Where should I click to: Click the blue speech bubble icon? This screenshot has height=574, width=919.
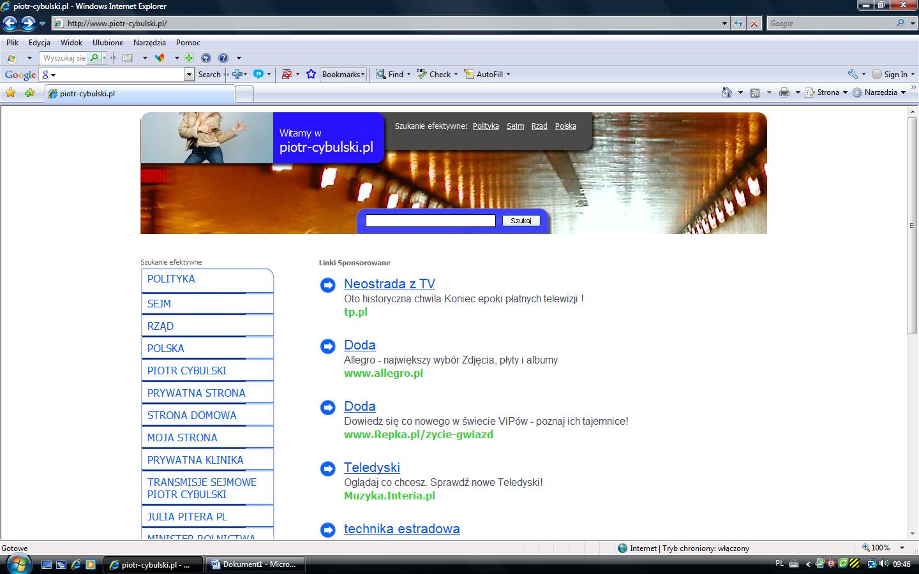pos(258,74)
